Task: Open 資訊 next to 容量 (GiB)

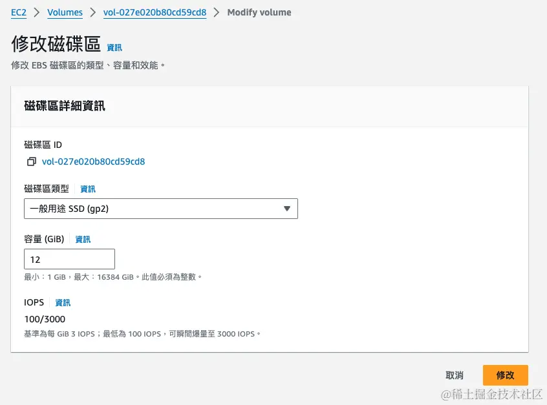Action: pos(82,239)
